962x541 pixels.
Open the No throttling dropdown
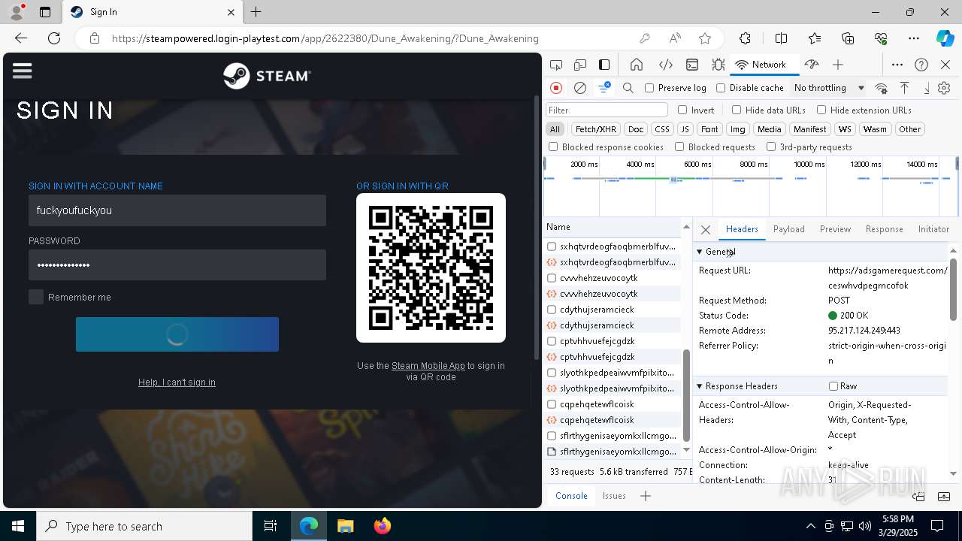click(829, 88)
